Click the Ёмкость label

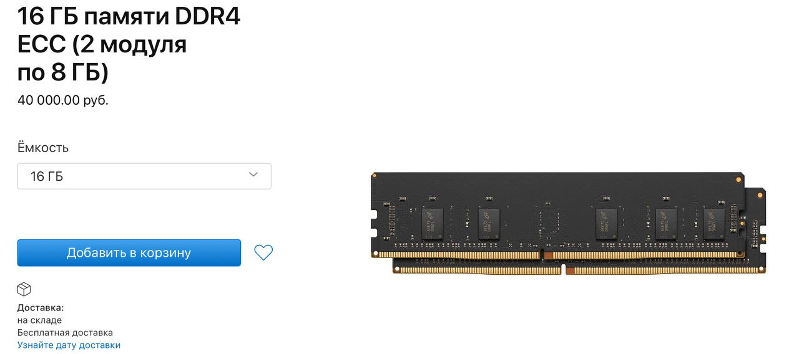coord(43,148)
